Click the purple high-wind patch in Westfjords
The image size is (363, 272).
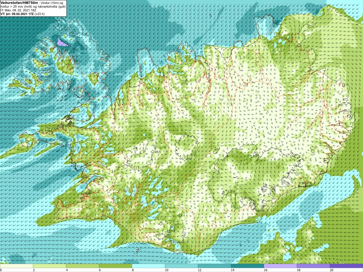61,43
